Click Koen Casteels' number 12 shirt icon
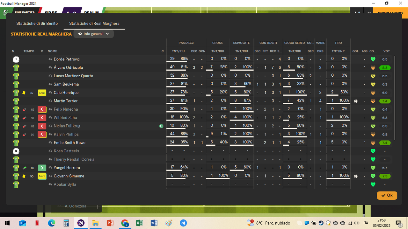Image resolution: width=408 pixels, height=229 pixels. (16, 151)
